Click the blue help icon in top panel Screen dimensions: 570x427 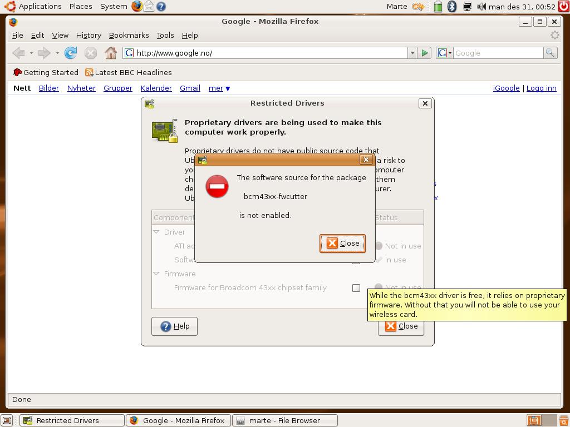click(161, 7)
